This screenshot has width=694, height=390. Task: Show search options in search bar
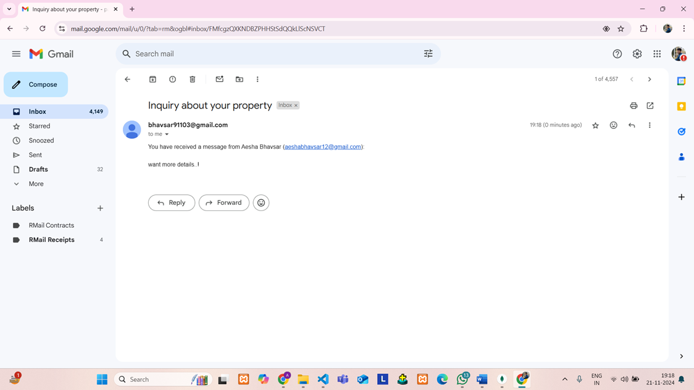click(428, 54)
